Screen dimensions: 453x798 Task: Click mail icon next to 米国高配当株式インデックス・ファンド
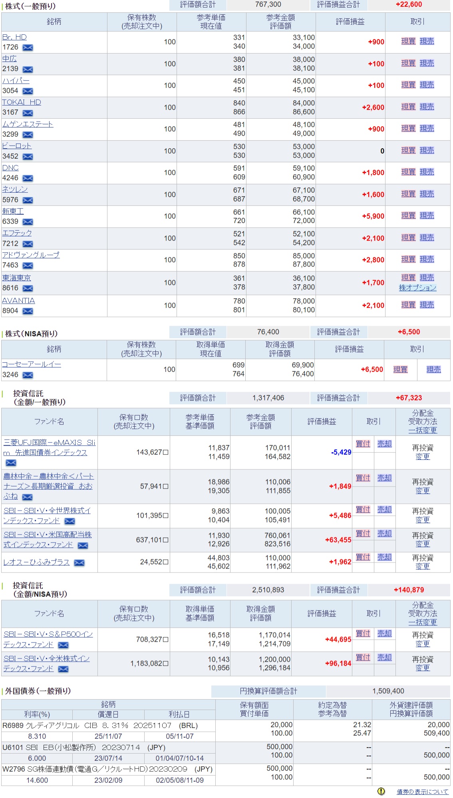click(83, 546)
